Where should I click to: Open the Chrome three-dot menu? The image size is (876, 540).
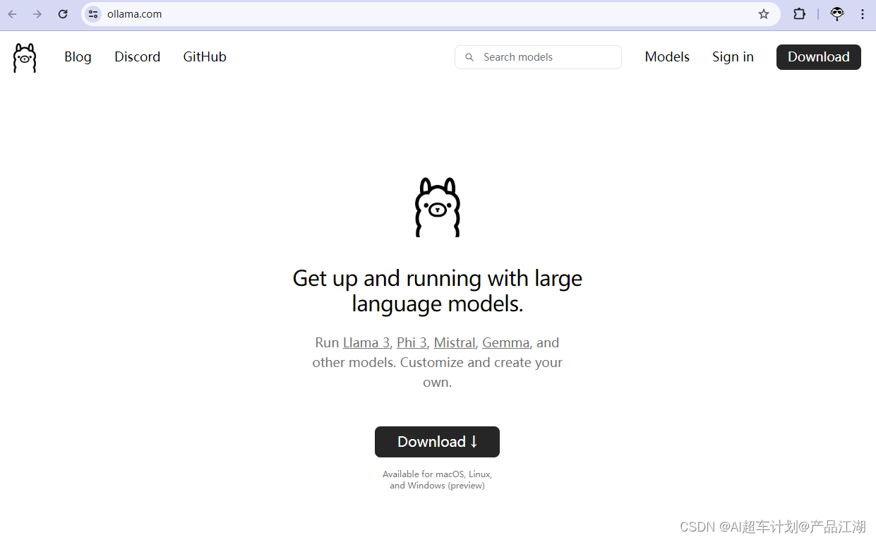point(863,14)
